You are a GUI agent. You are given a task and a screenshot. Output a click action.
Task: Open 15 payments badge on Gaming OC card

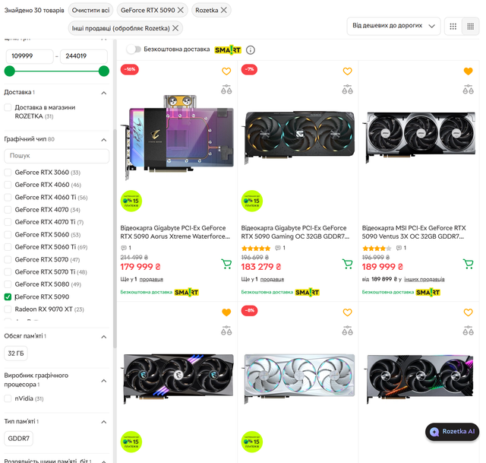click(251, 201)
